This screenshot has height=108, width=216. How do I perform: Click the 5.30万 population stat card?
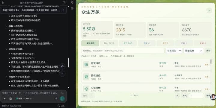click(x=97, y=30)
